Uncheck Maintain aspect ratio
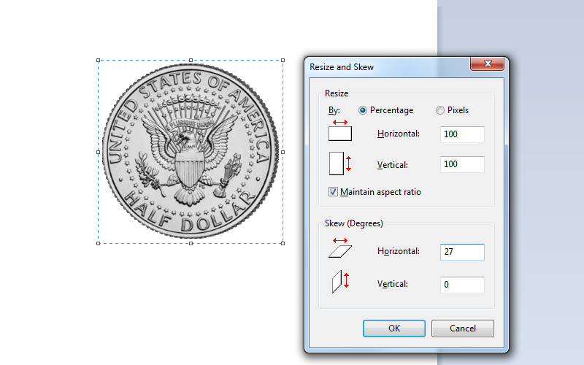The image size is (584, 365). coord(334,192)
